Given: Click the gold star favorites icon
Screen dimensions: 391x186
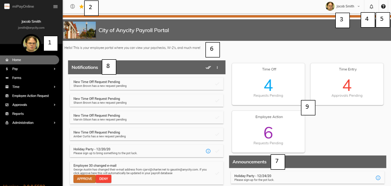Looking at the screenshot, I should tap(81, 7).
